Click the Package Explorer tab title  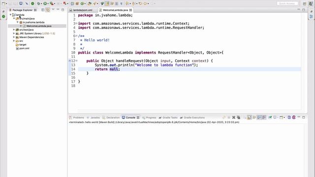pyautogui.click(x=22, y=10)
